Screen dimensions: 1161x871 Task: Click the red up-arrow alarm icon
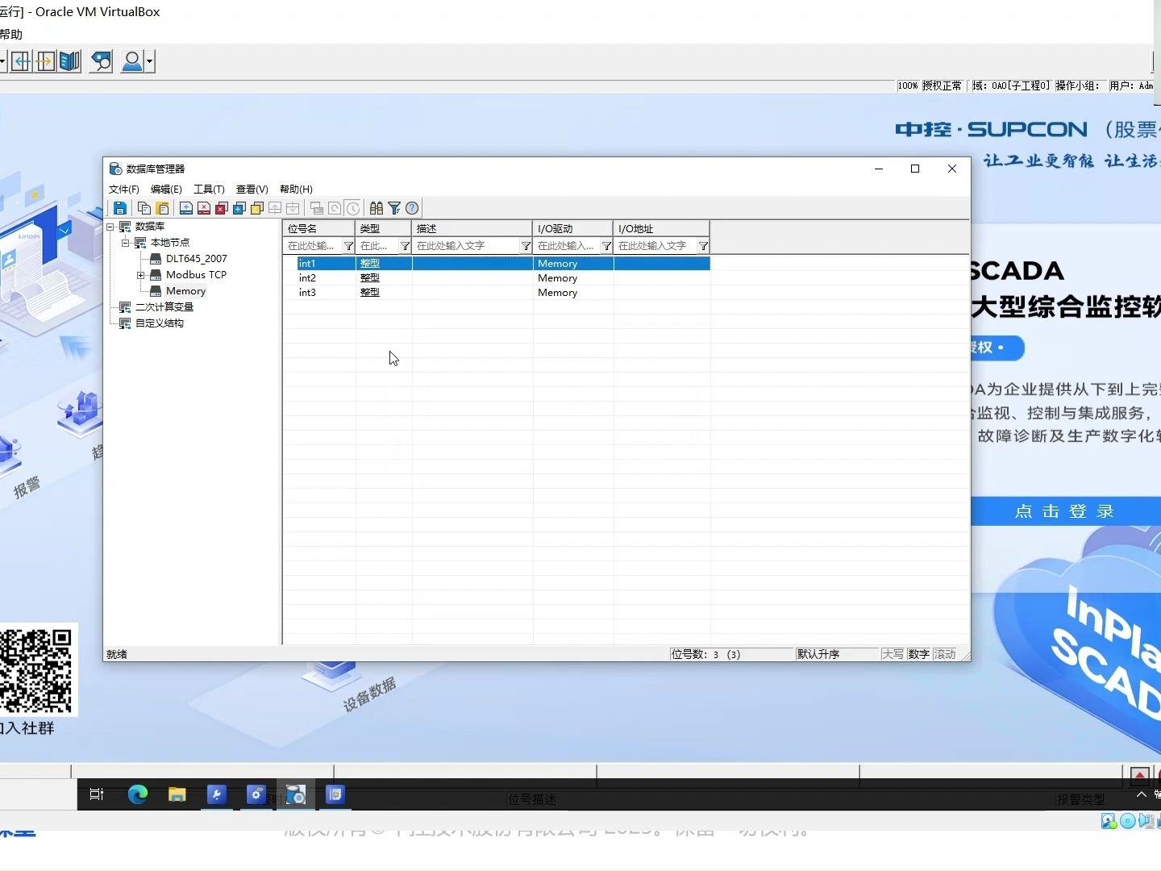(1140, 776)
